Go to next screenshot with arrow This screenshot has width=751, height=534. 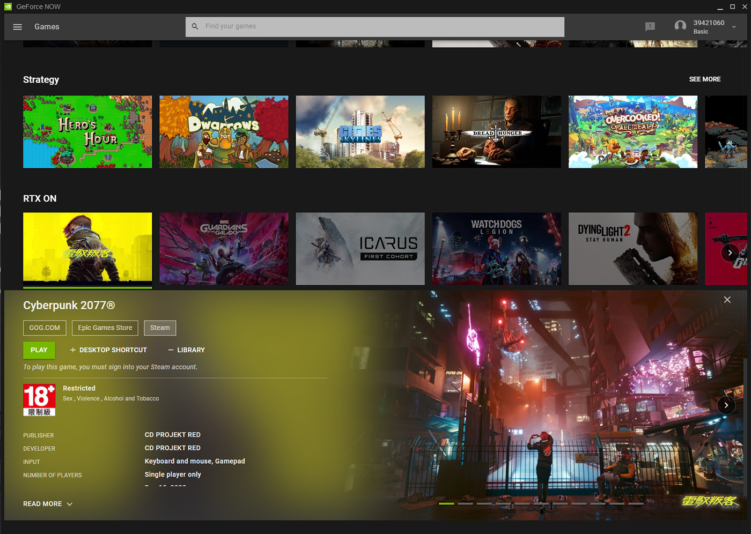coord(726,405)
